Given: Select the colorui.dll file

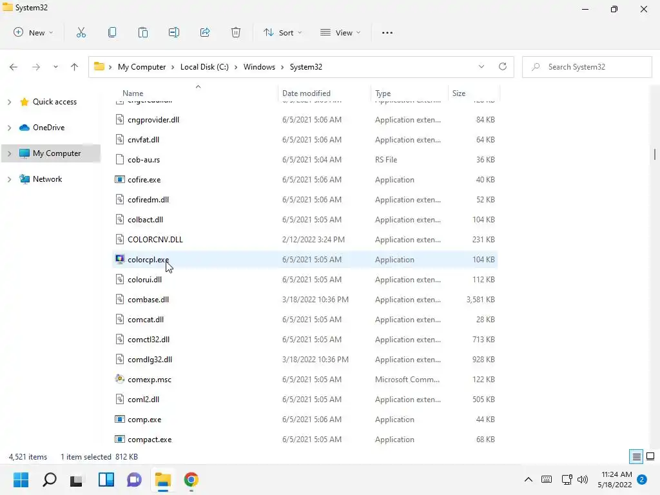Looking at the screenshot, I should coord(305,280).
